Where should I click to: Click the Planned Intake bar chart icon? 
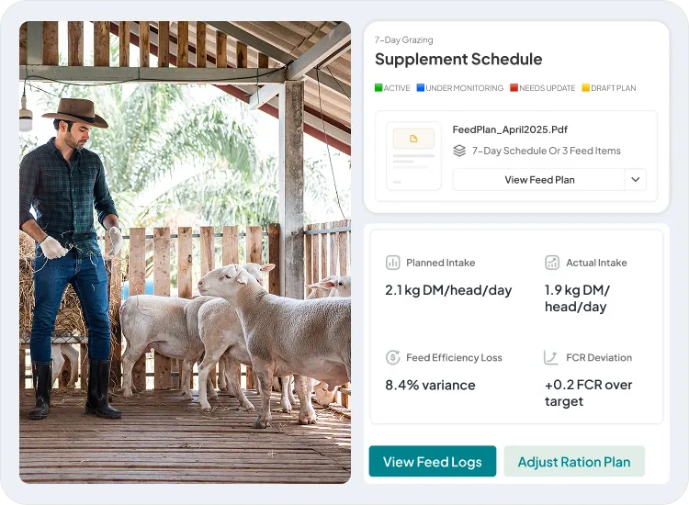tap(393, 263)
